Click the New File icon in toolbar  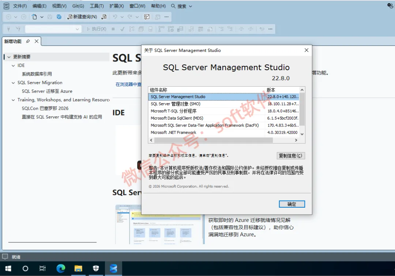(34, 17)
